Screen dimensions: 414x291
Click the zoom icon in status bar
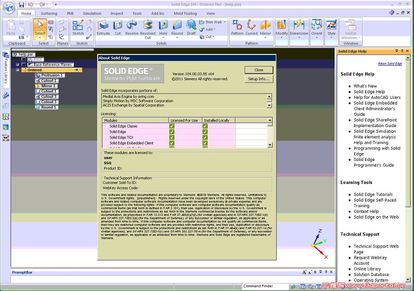[310, 286]
